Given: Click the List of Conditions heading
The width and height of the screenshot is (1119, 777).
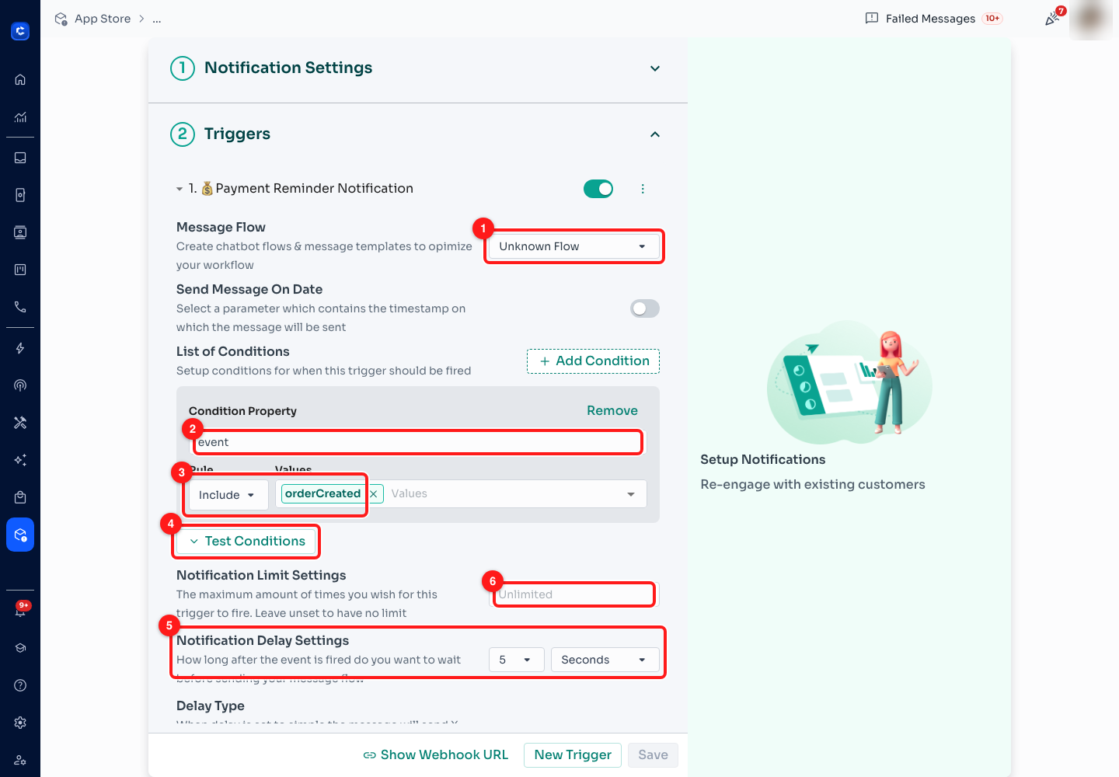Looking at the screenshot, I should [x=233, y=351].
